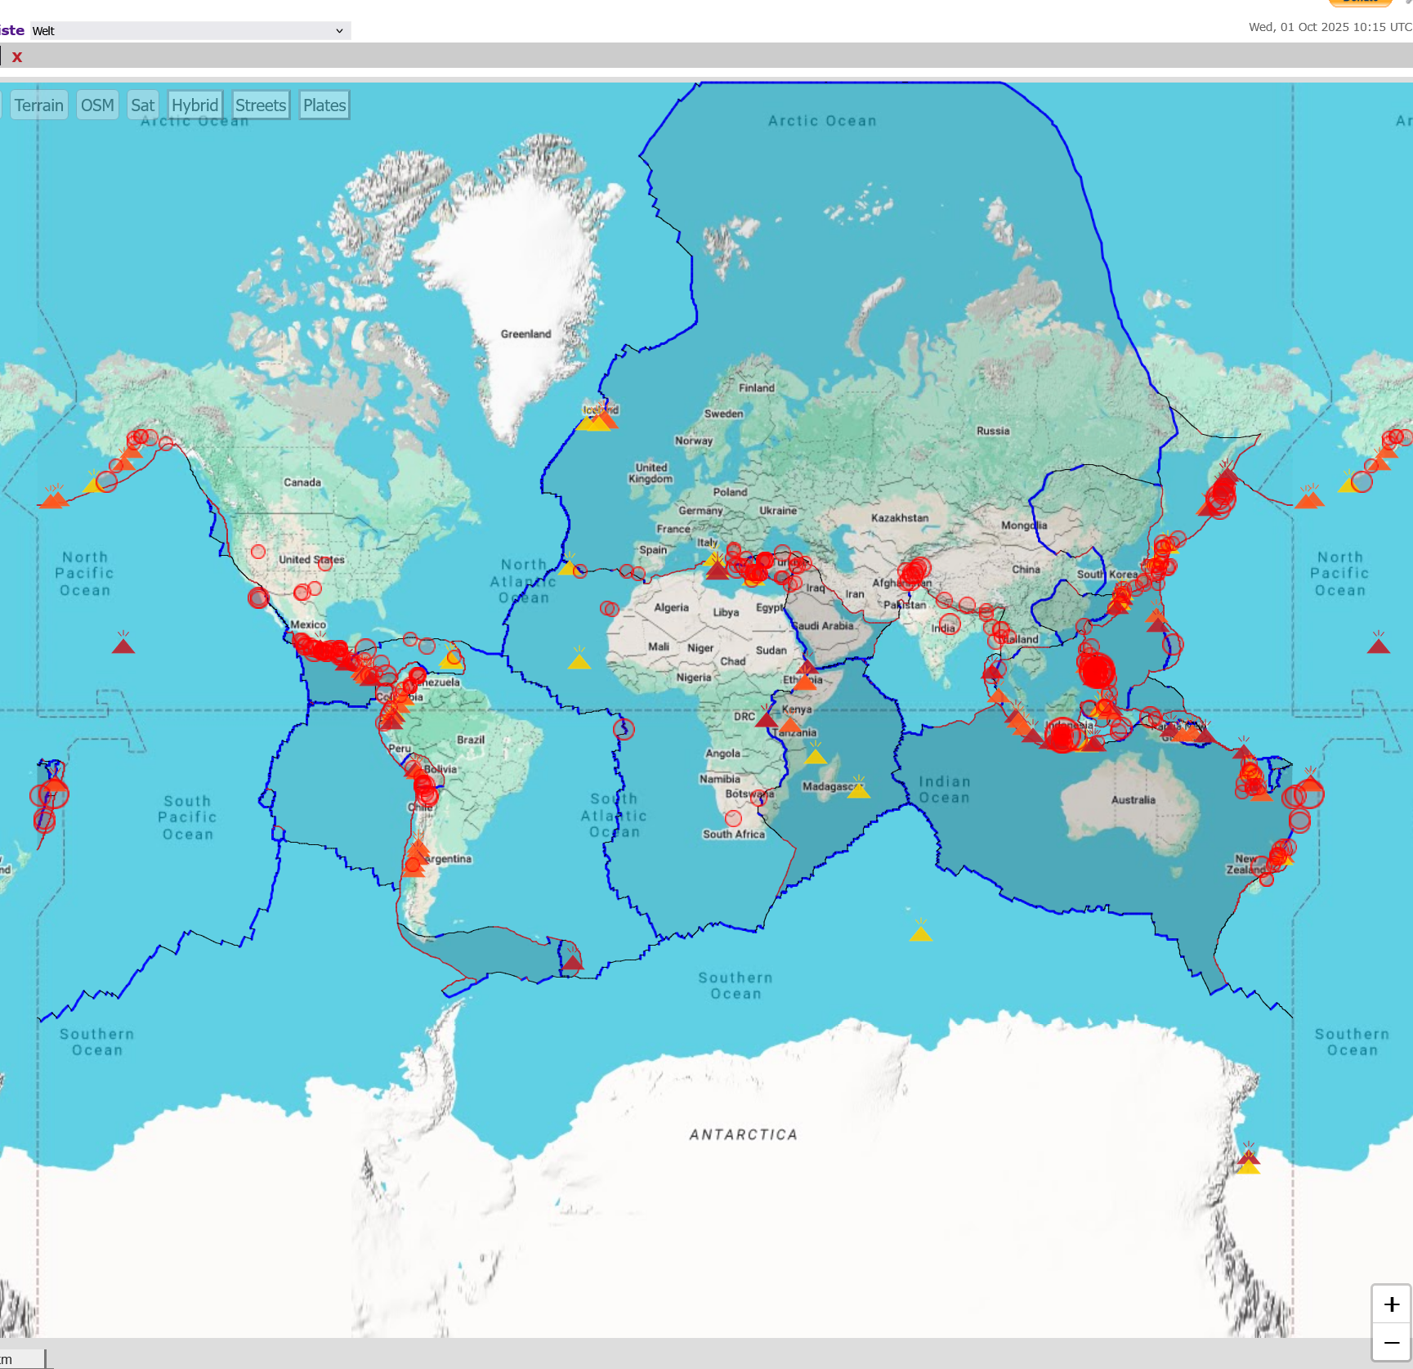The width and height of the screenshot is (1413, 1369).
Task: Click the earthquake circle left of United States label
Action: tap(258, 552)
